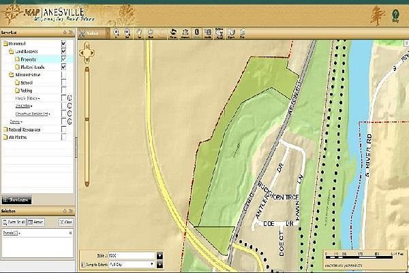This screenshot has height=273, width=409.
Task: Remove the Parcels selection row
Action: 70,233
